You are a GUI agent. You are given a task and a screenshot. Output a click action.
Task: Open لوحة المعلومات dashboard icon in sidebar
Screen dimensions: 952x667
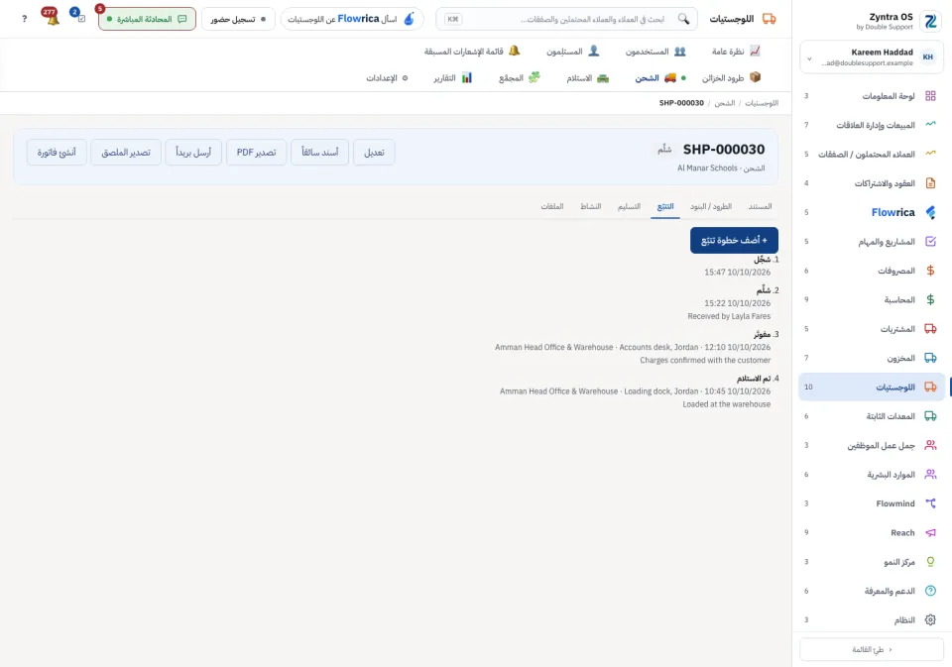coord(930,96)
